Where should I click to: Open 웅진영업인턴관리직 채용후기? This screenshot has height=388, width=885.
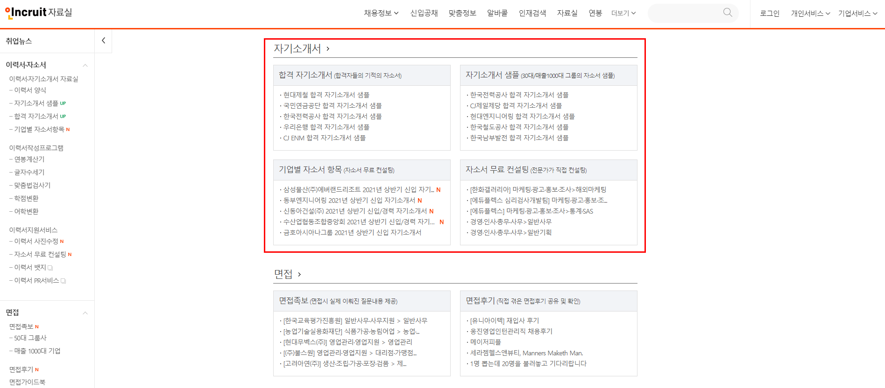[511, 331]
